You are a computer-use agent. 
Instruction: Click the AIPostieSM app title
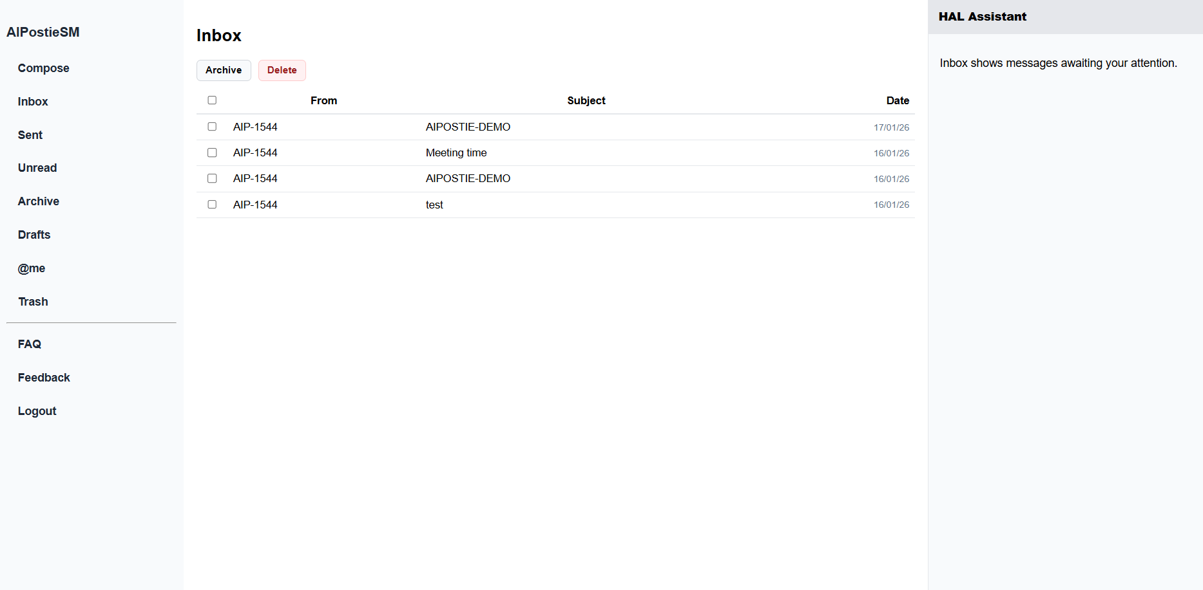[x=43, y=32]
